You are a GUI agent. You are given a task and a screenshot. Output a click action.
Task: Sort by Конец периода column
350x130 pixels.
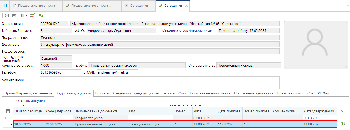[x=59, y=111]
